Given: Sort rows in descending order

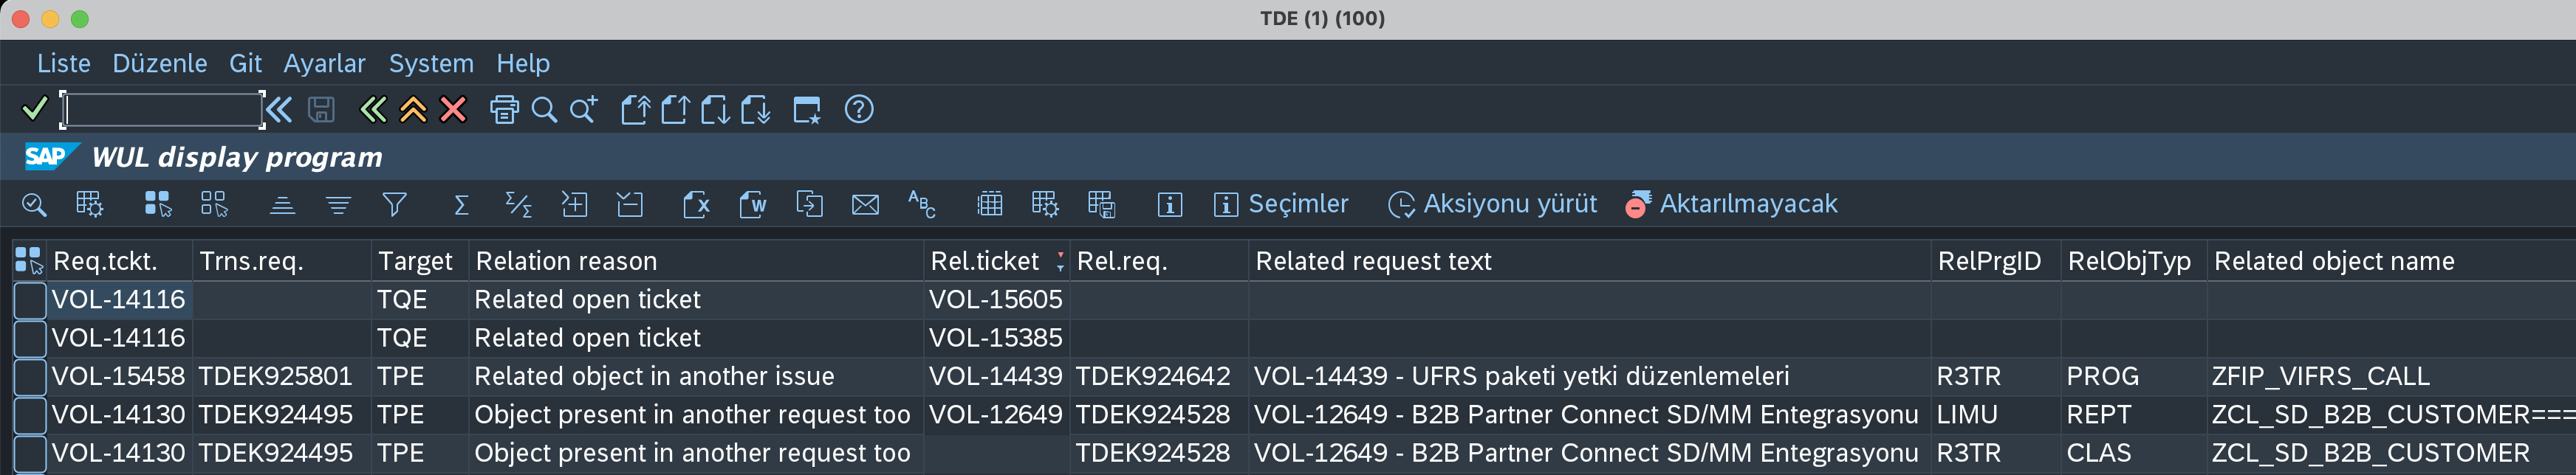Looking at the screenshot, I should 338,204.
